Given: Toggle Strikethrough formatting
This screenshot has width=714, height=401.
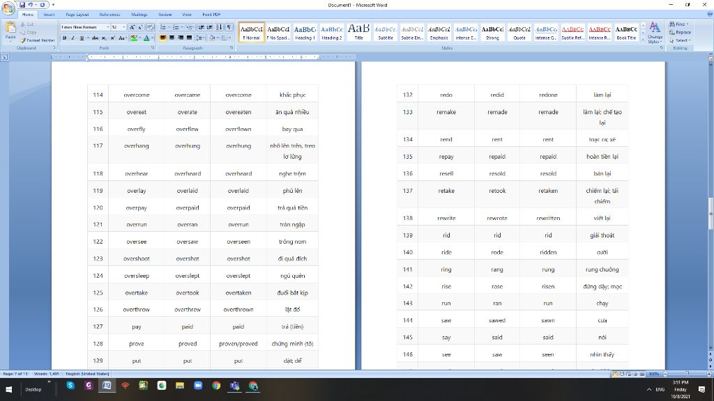Looking at the screenshot, I should (95, 38).
